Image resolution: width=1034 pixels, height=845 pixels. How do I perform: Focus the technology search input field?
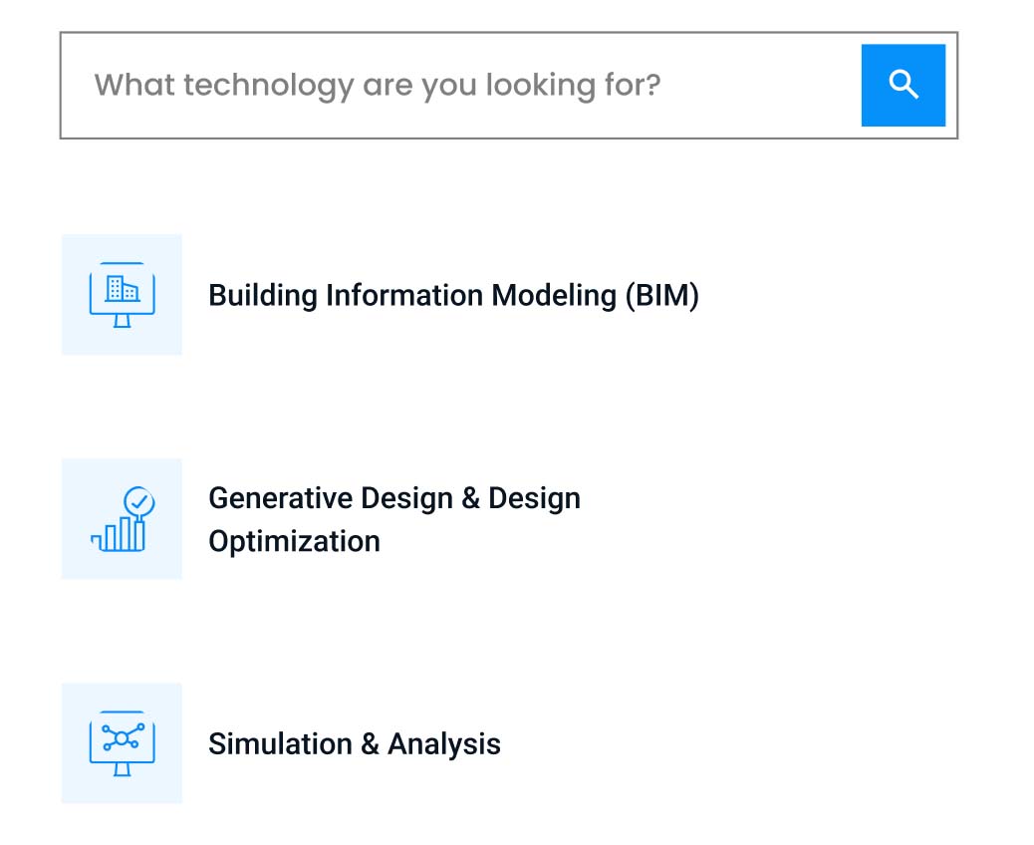click(458, 86)
